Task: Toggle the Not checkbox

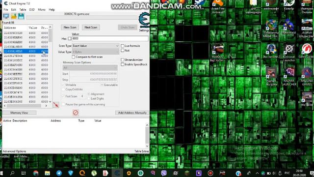Action: (x=122, y=51)
